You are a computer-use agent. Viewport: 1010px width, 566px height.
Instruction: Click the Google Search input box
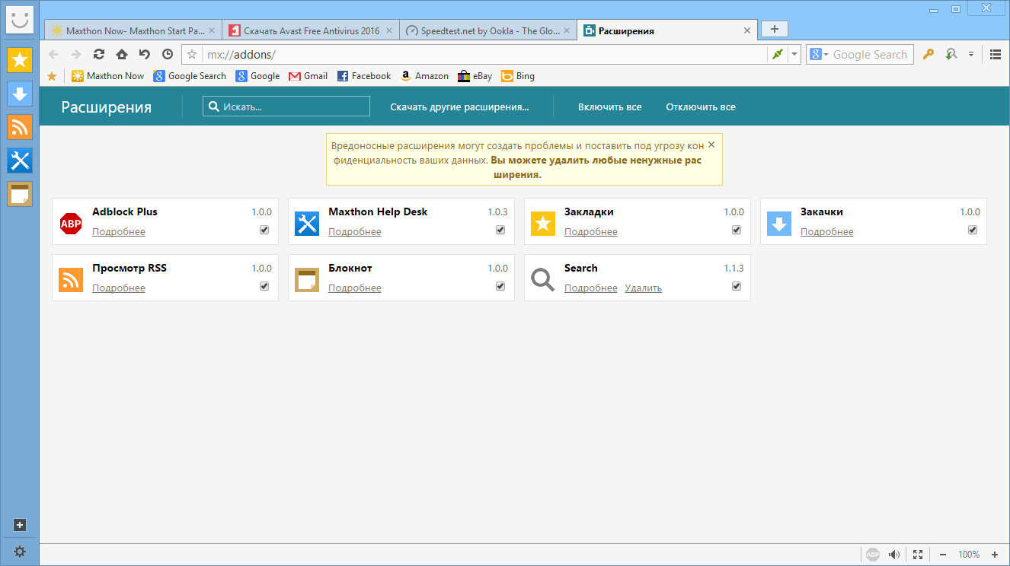click(871, 54)
